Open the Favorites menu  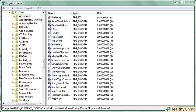[29, 8]
